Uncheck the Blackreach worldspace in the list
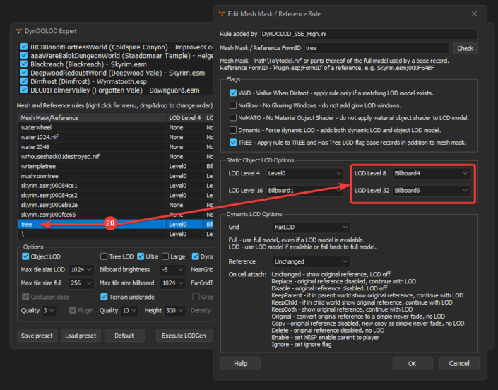This screenshot has height=390, width=498. [x=24, y=62]
